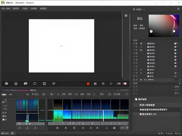Toggle the swatch switch on third layer row

point(176,50)
